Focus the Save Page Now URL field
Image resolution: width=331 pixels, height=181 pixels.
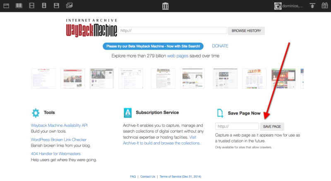tap(237, 126)
